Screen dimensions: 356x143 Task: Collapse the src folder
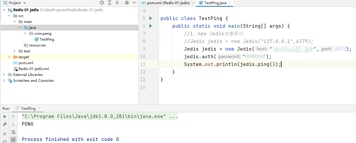9,16
